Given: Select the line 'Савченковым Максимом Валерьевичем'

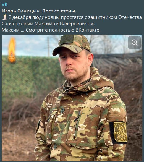Looking at the screenshot, I should coord(48,24).
